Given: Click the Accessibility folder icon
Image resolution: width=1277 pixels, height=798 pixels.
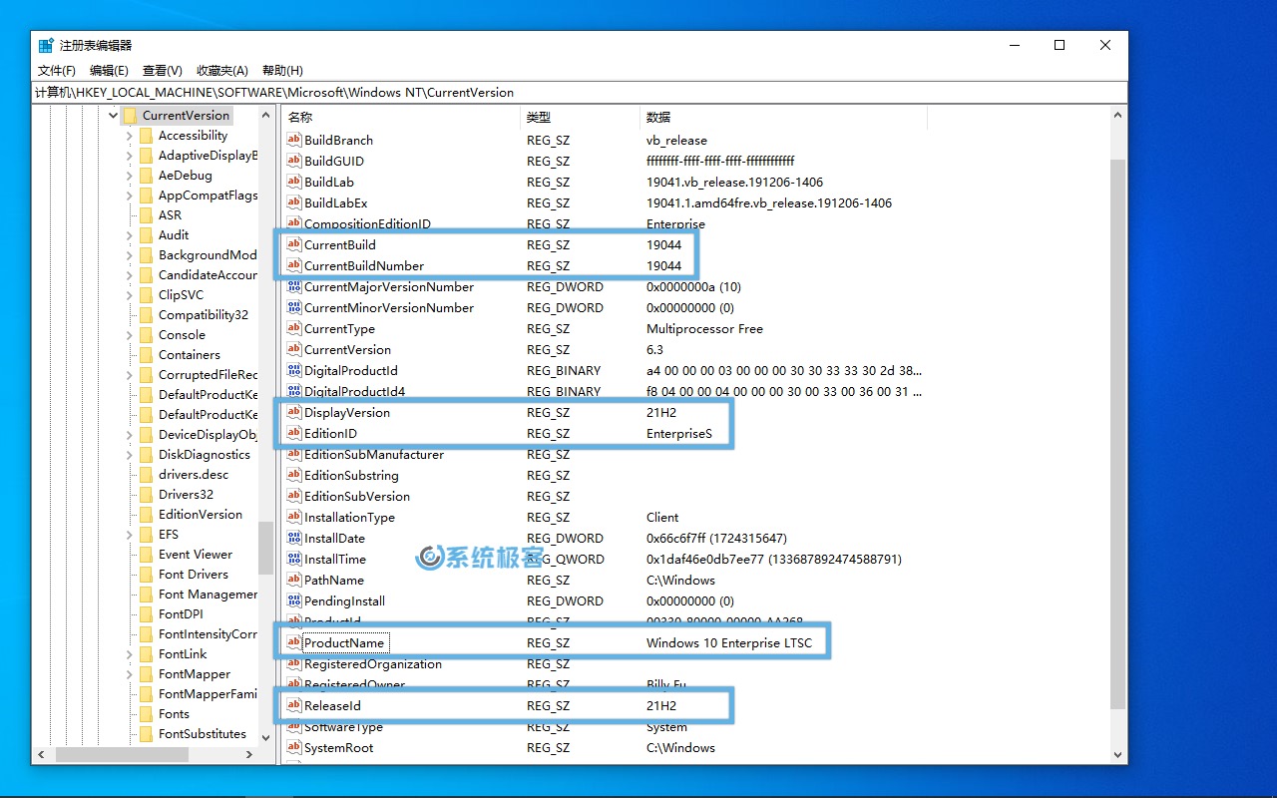Looking at the screenshot, I should (146, 136).
